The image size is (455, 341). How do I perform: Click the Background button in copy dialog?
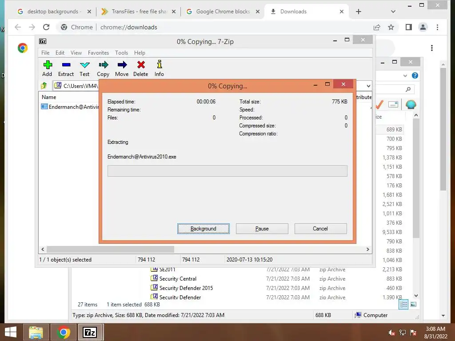point(204,229)
